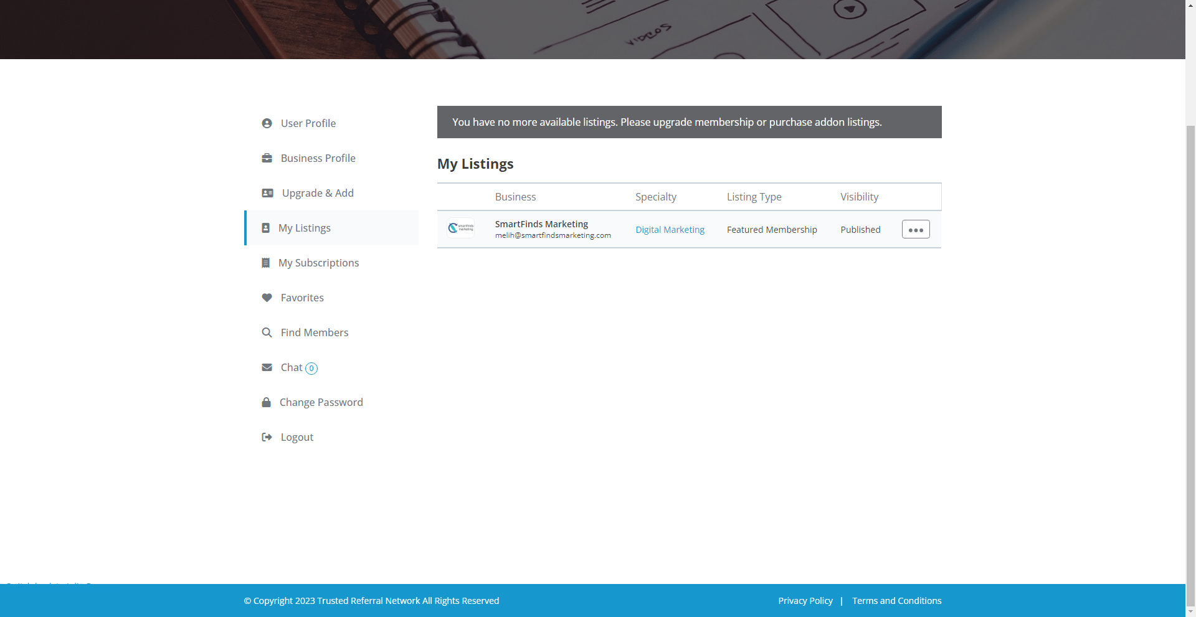Open Terms and Conditions footer link
The image size is (1196, 617).
[896, 601]
